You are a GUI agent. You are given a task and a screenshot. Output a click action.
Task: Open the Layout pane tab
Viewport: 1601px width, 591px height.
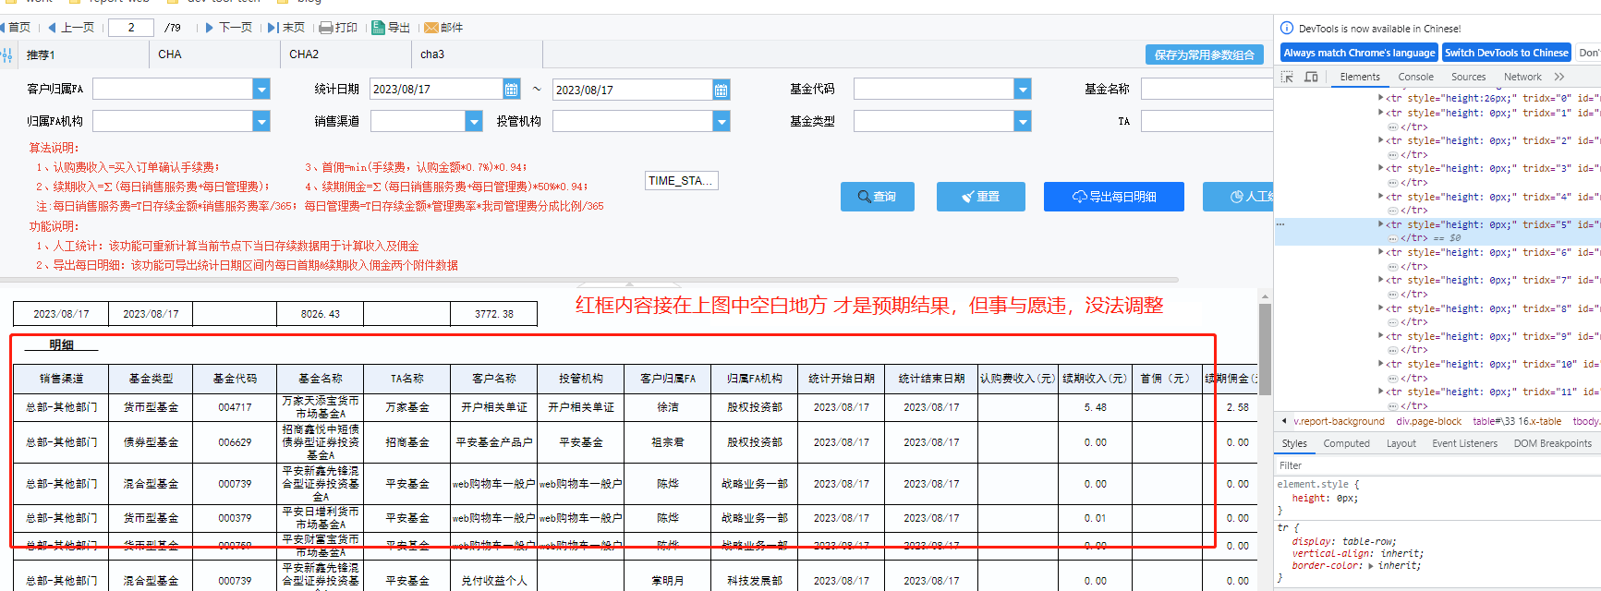[x=1401, y=443]
